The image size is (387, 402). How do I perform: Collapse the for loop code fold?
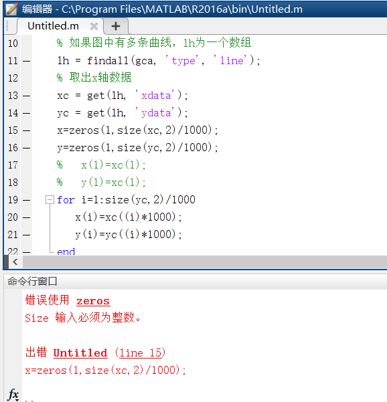click(50, 200)
